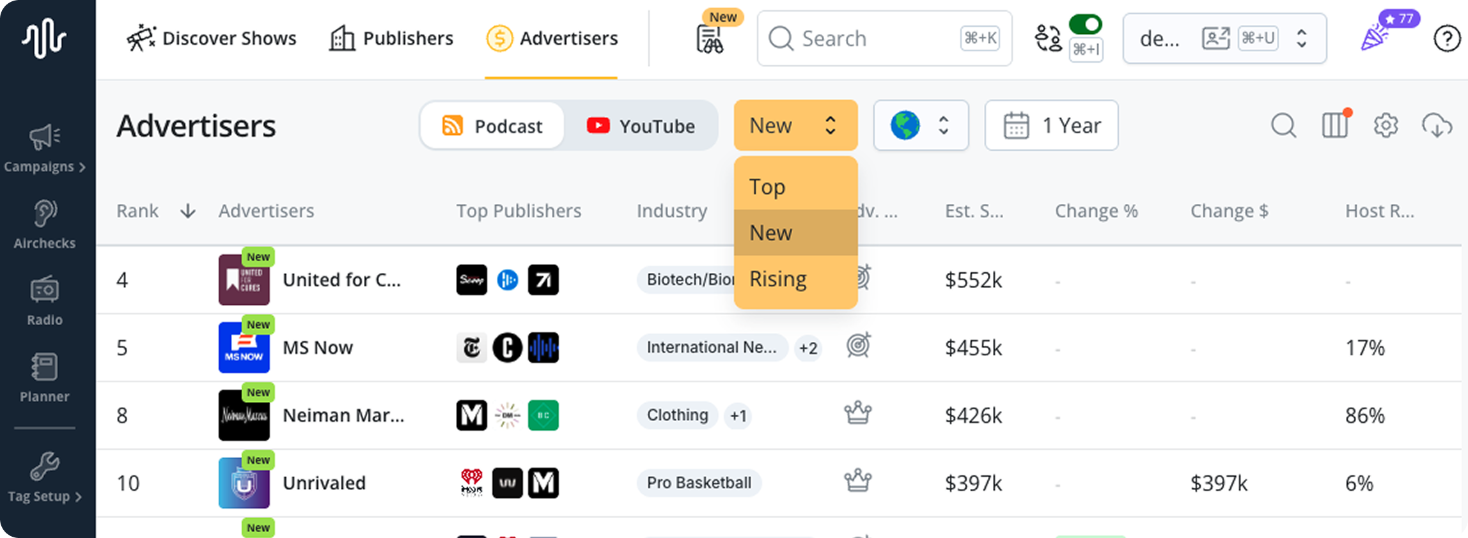
Task: Open Planner in the sidebar
Action: pos(45,378)
